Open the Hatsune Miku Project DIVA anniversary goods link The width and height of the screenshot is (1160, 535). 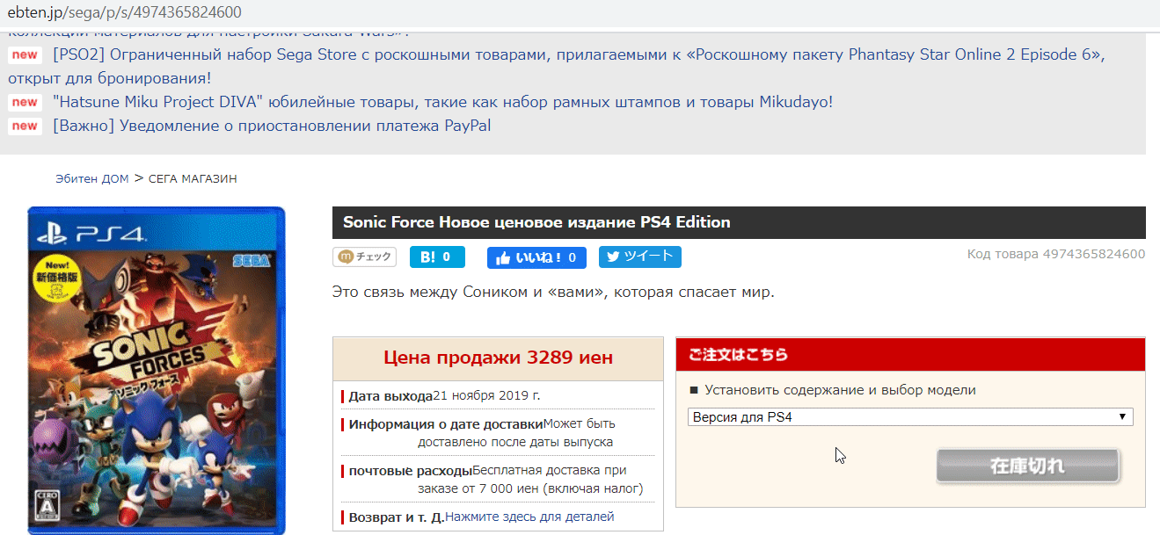pos(442,102)
